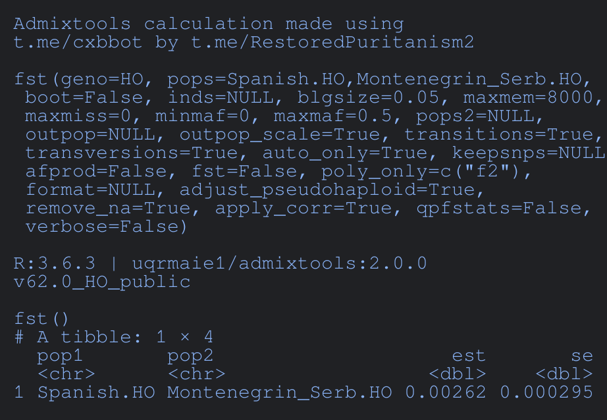The width and height of the screenshot is (607, 420).
Task: Click the 'Admixtools calculation made using' heading
Action: tap(208, 24)
